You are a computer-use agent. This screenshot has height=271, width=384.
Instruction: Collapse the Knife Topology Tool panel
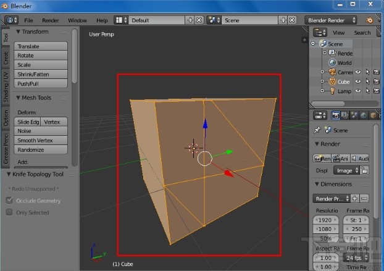tap(9, 174)
